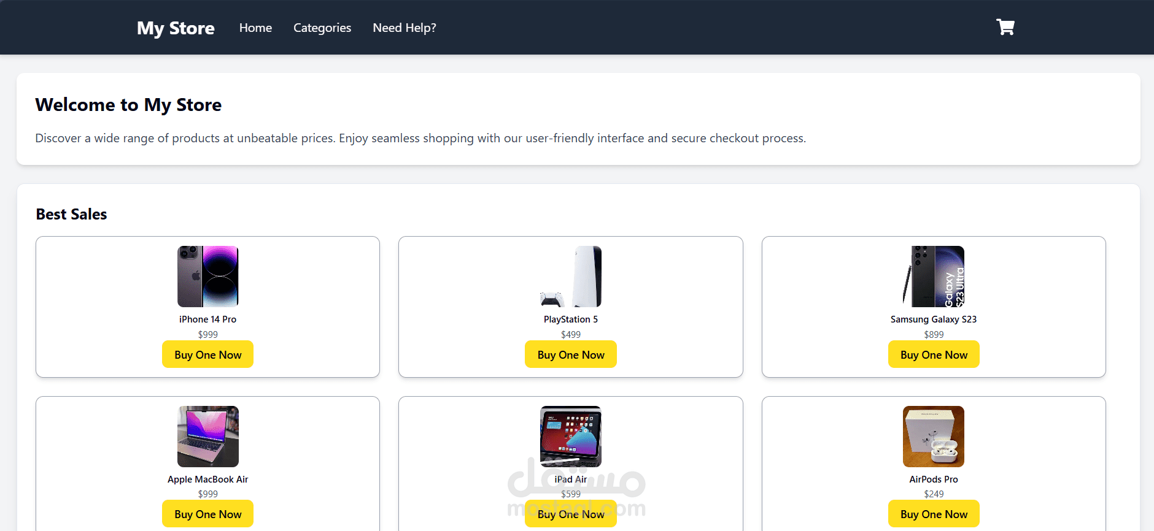The image size is (1154, 531).
Task: Select the iPhone 14 Pro product image
Action: (x=208, y=277)
